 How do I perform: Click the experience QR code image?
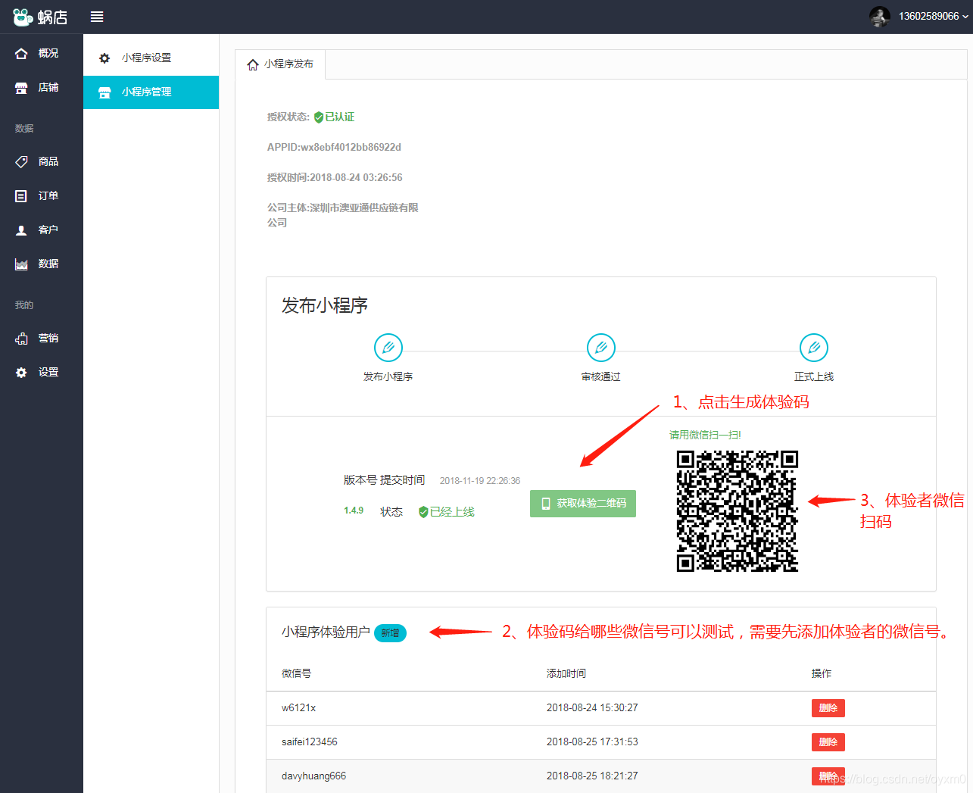pos(738,511)
